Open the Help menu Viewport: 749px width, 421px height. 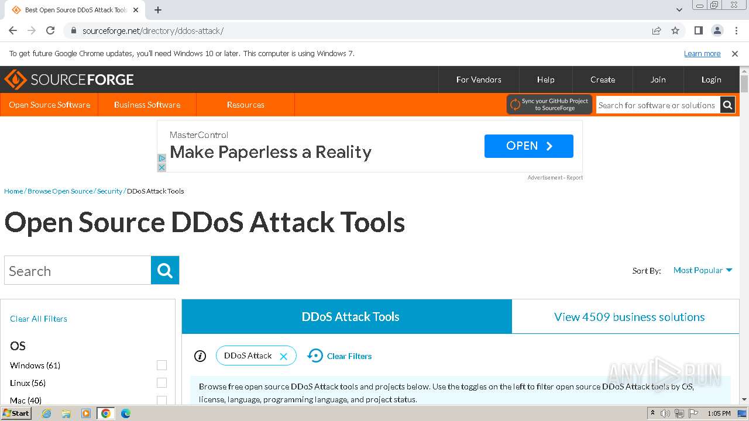click(x=546, y=80)
